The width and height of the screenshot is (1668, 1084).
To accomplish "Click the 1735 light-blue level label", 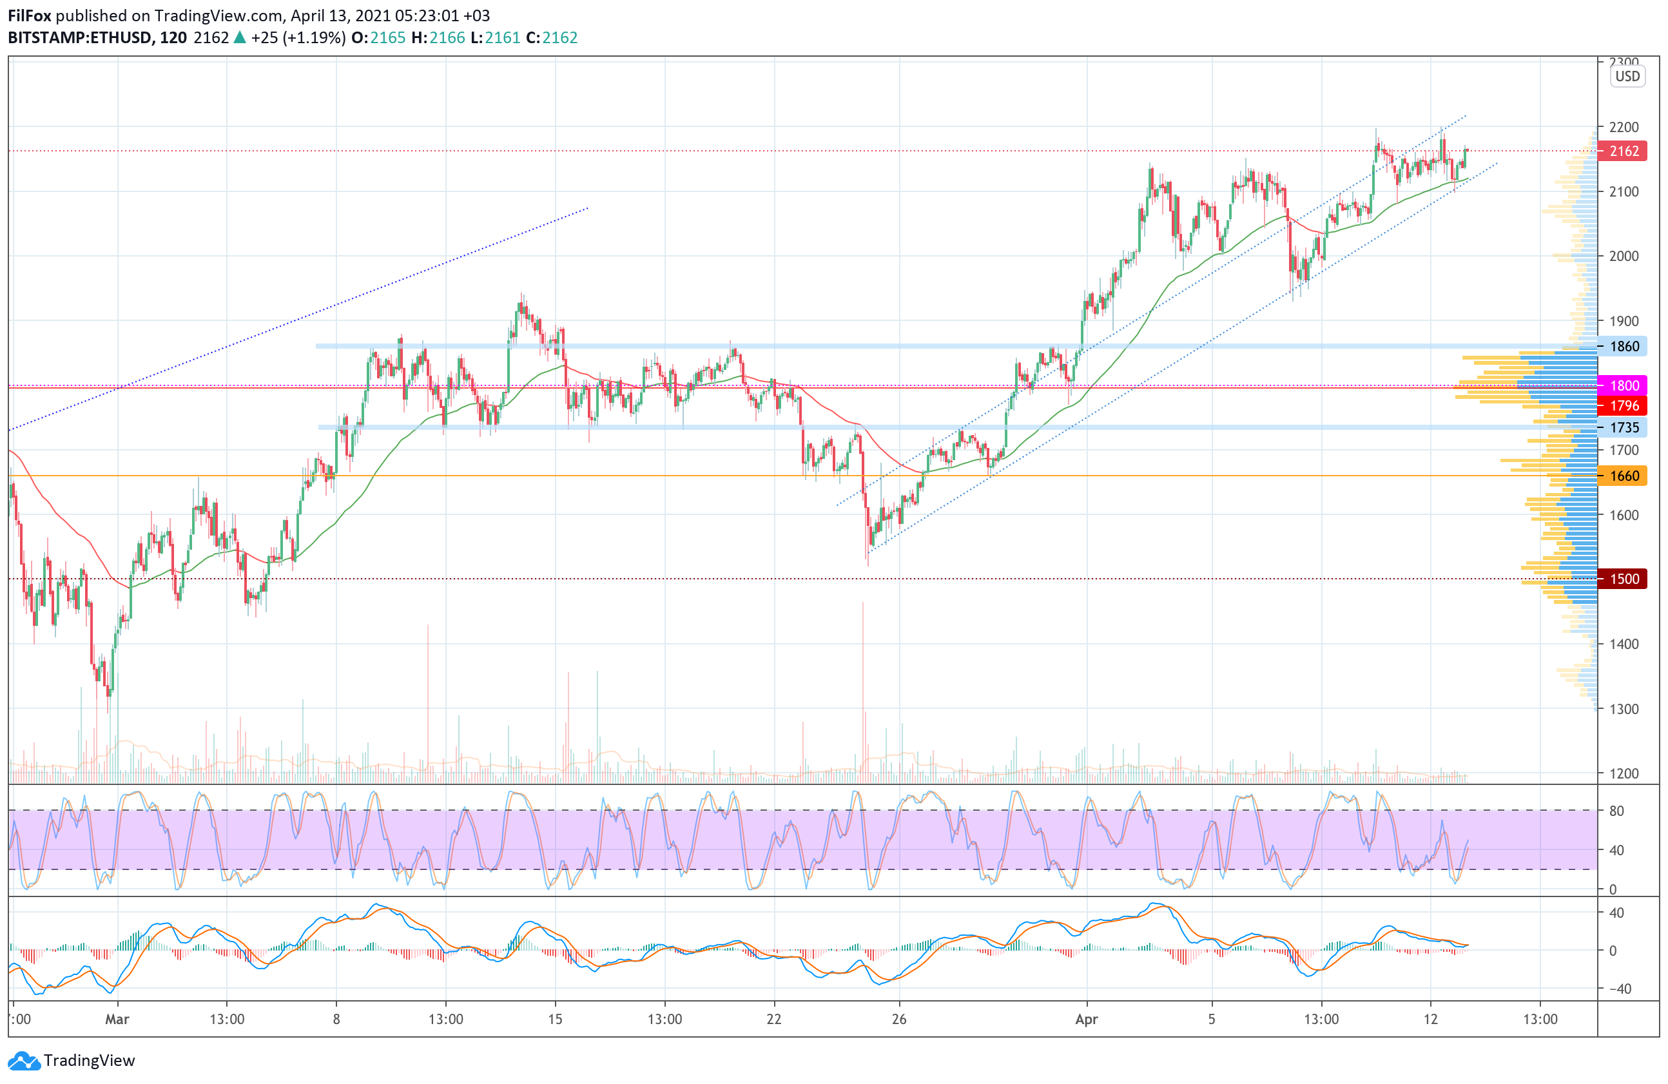I will 1623,427.
